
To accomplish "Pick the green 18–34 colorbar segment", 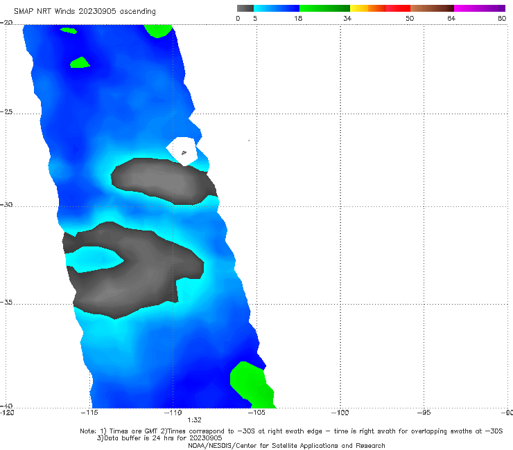I will click(x=324, y=8).
